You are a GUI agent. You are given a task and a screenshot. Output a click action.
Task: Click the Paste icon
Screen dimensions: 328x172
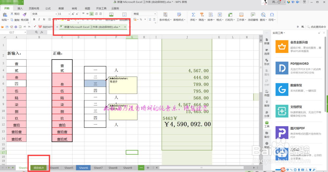pos(5,15)
